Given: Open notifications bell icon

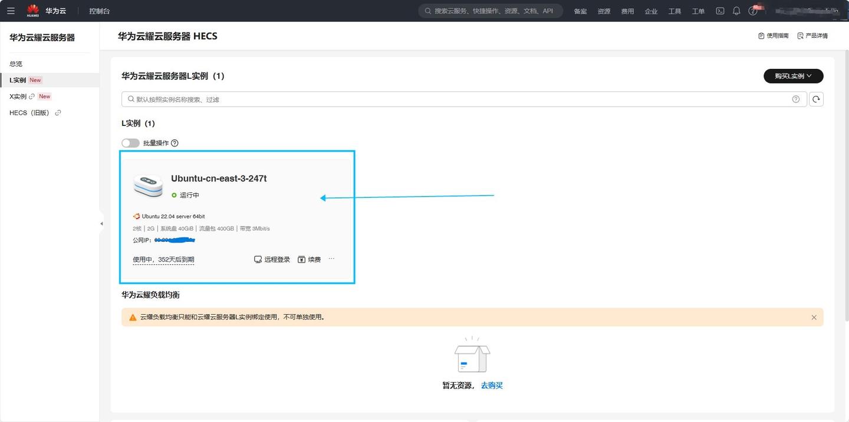Looking at the screenshot, I should pos(736,11).
